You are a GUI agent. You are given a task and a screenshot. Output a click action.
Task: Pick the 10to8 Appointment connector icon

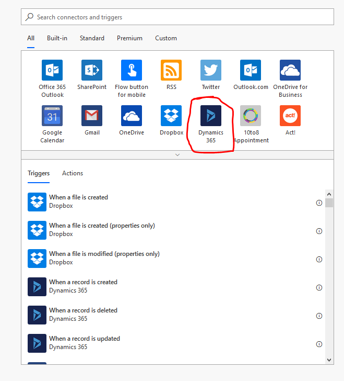pos(251,116)
